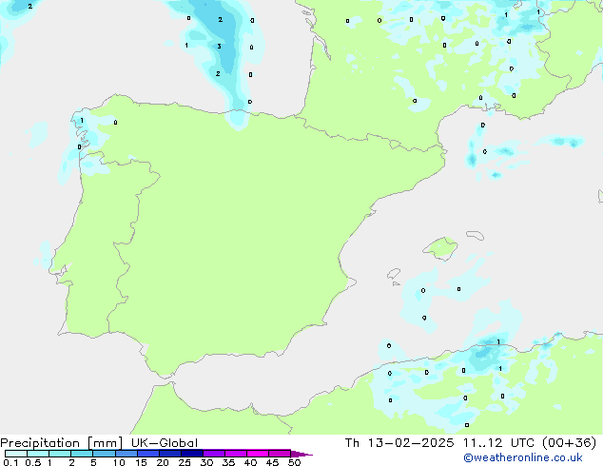Click the 45–50 mm legend swatch
Screen dimensions: 603x466
(280, 454)
